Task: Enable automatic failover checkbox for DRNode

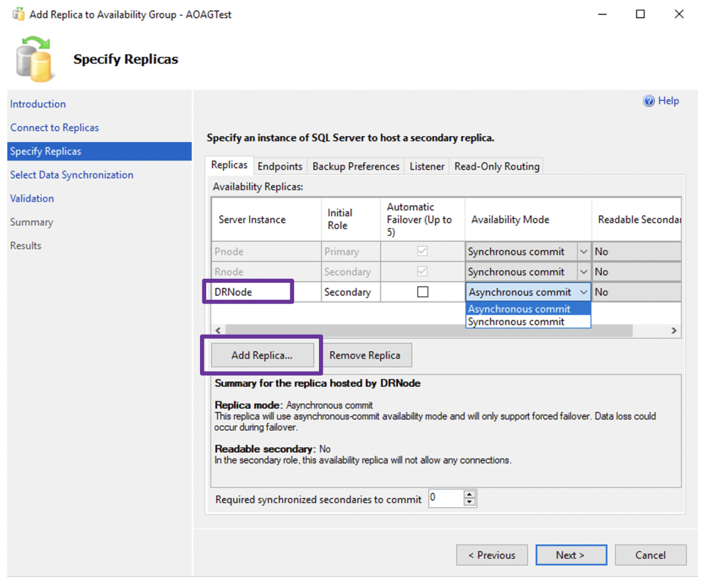Action: point(422,292)
